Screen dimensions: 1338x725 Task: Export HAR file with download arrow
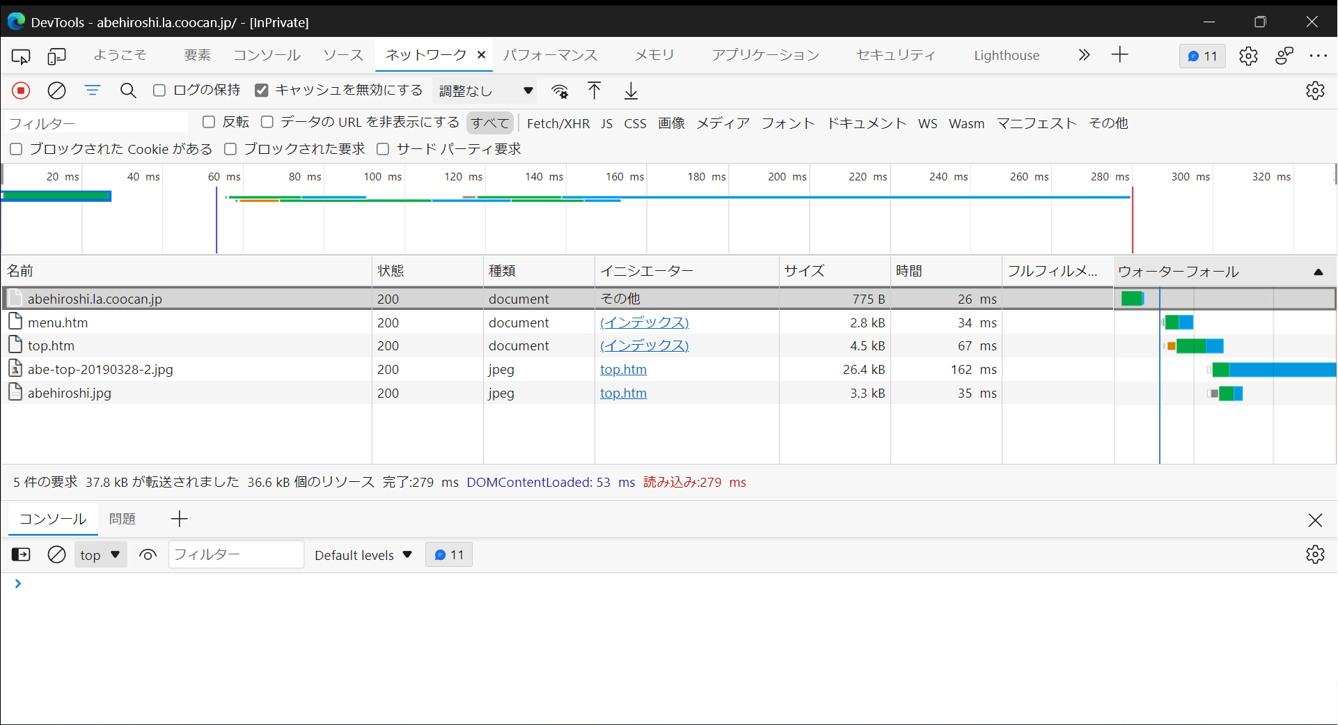click(631, 91)
